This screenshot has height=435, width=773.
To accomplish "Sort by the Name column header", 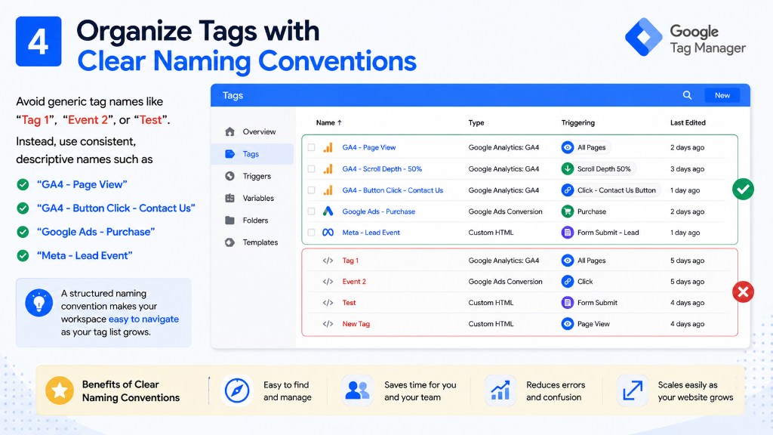I will [x=329, y=123].
